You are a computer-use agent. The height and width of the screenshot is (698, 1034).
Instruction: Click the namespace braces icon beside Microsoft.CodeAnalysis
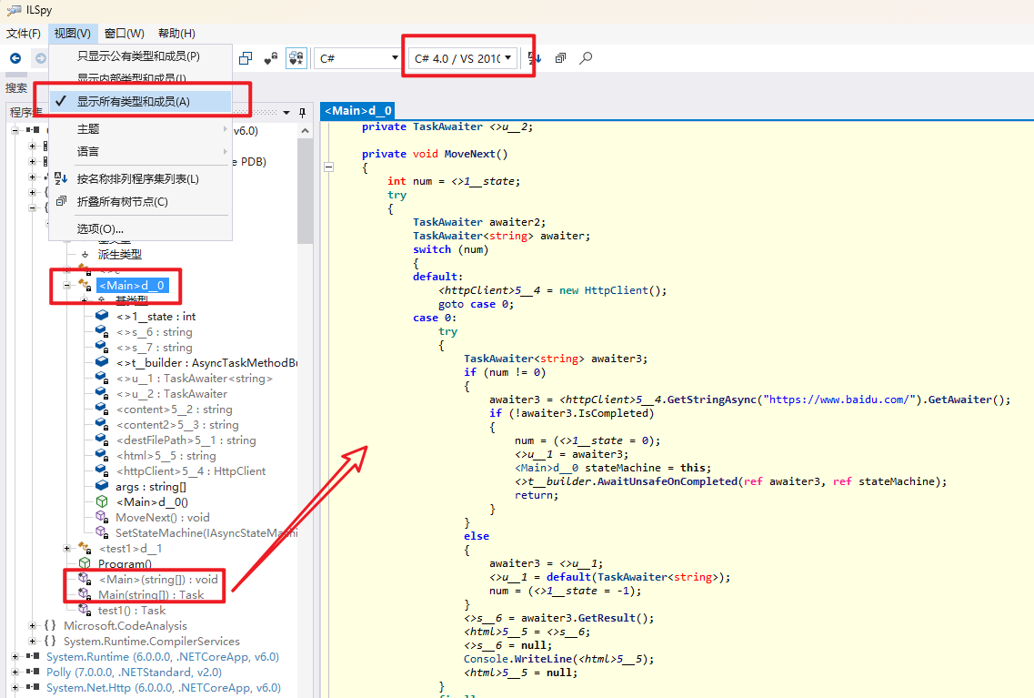[x=50, y=625]
